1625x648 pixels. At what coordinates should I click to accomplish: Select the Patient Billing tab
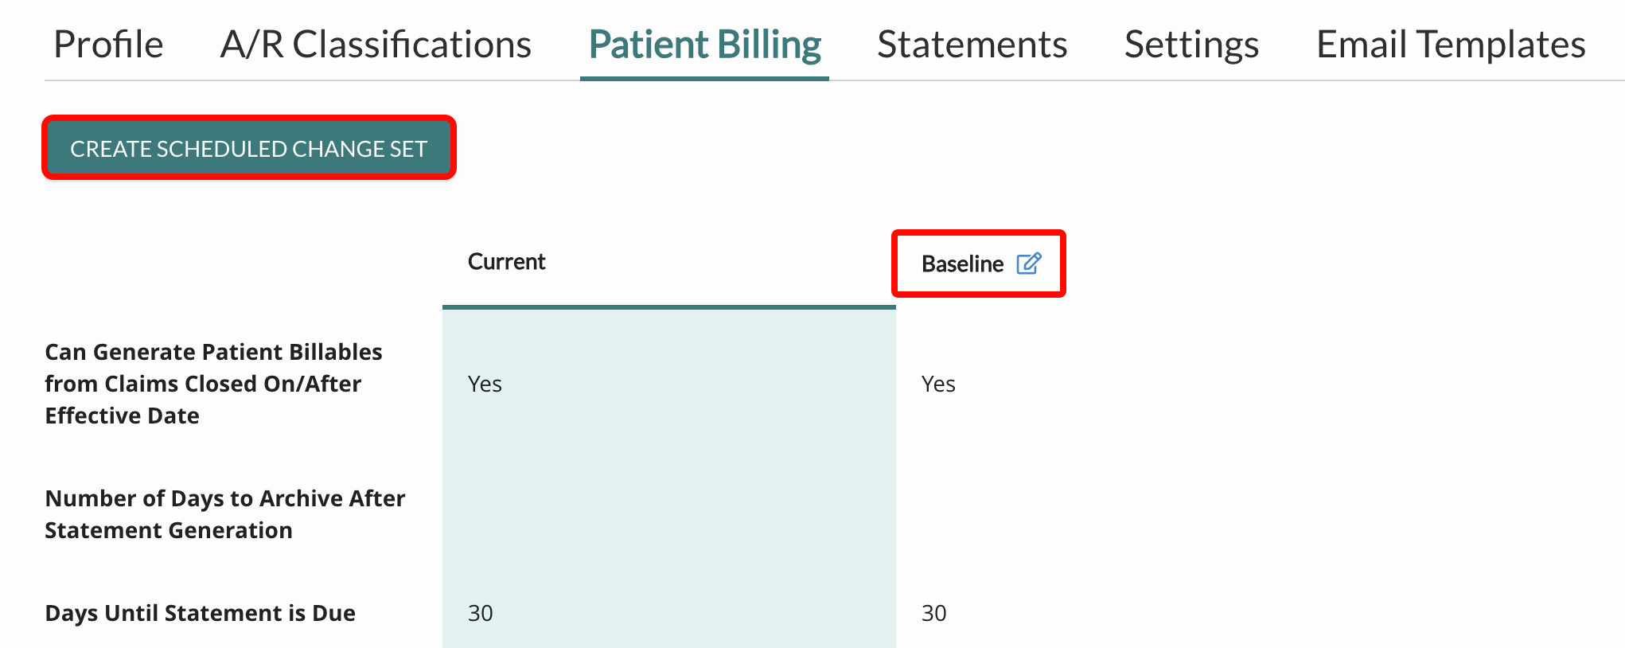[704, 45]
